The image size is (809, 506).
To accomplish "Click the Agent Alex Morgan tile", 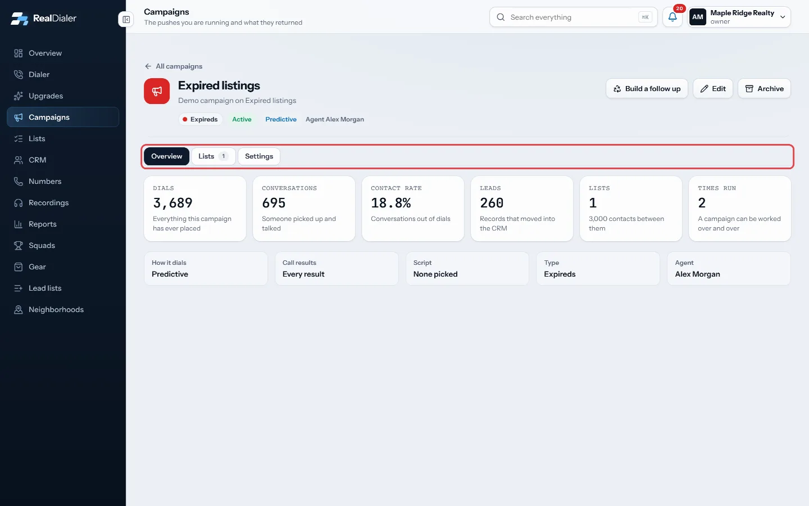I will [x=729, y=269].
